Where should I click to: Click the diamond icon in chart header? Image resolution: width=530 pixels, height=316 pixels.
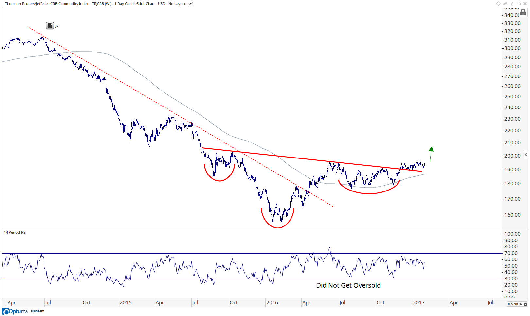[498, 4]
